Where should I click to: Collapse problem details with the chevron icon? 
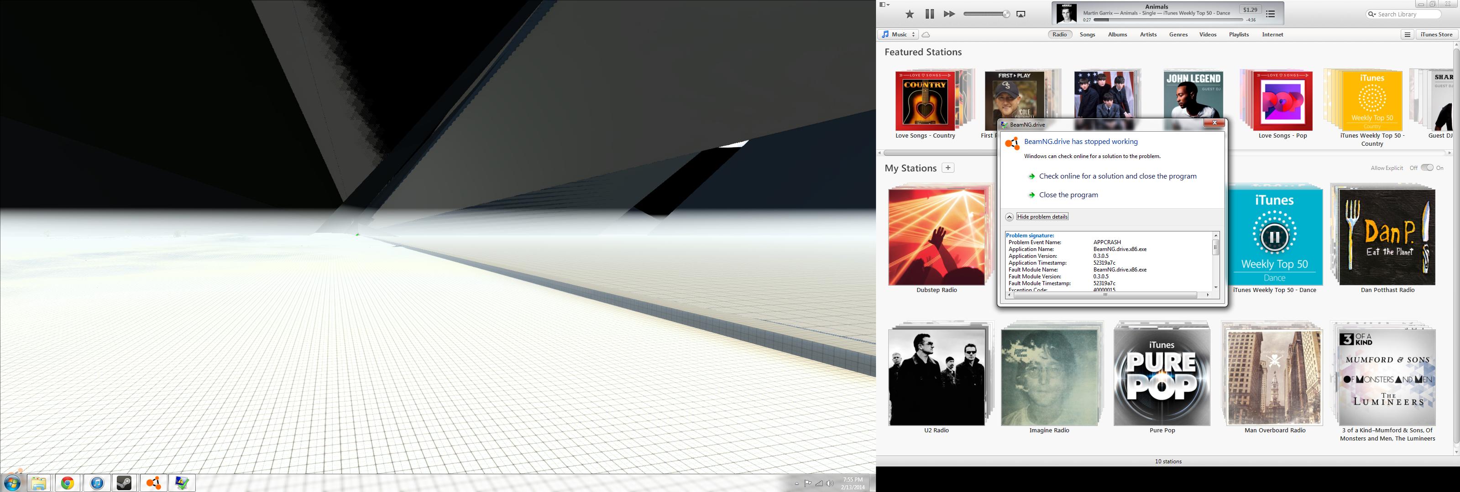point(1010,216)
